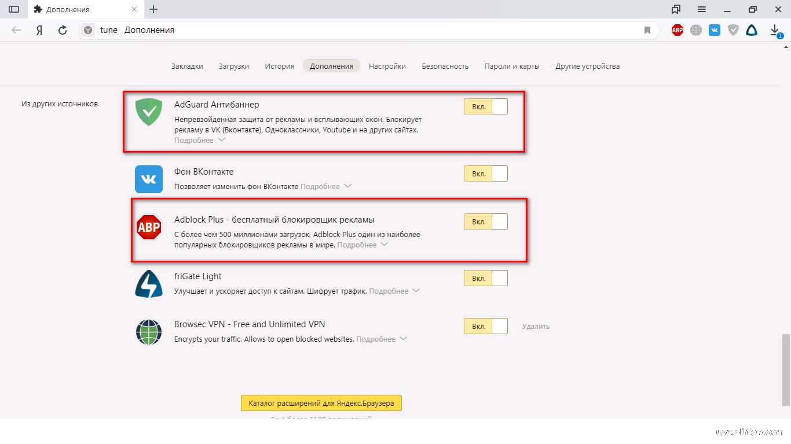Click the friGate Light logo

coord(149,284)
